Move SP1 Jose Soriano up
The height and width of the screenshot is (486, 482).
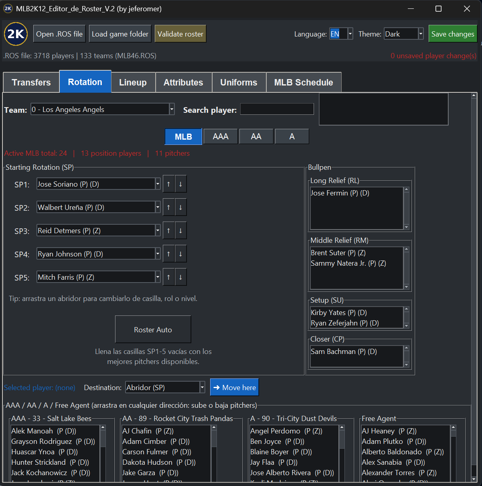168,184
